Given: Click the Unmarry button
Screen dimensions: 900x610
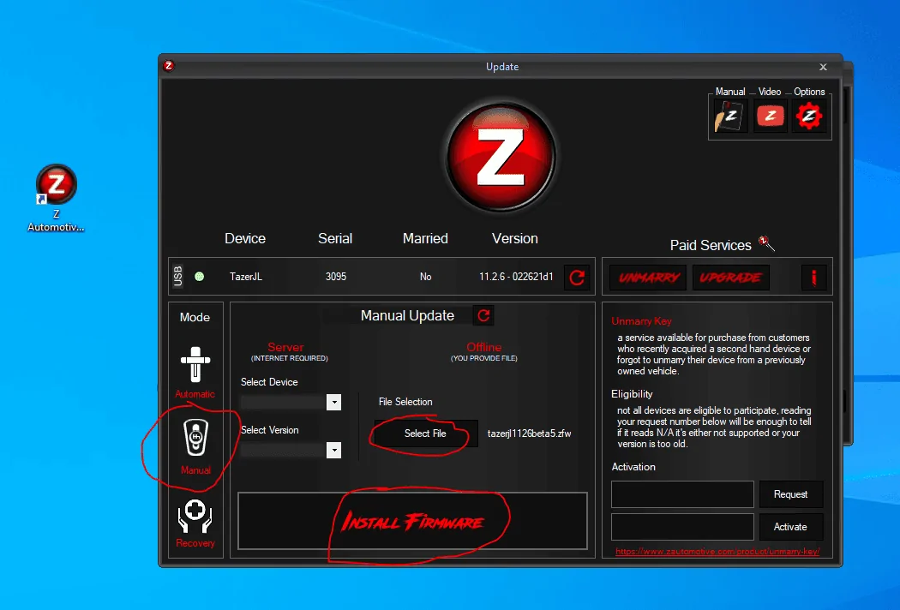Looking at the screenshot, I should pyautogui.click(x=649, y=278).
